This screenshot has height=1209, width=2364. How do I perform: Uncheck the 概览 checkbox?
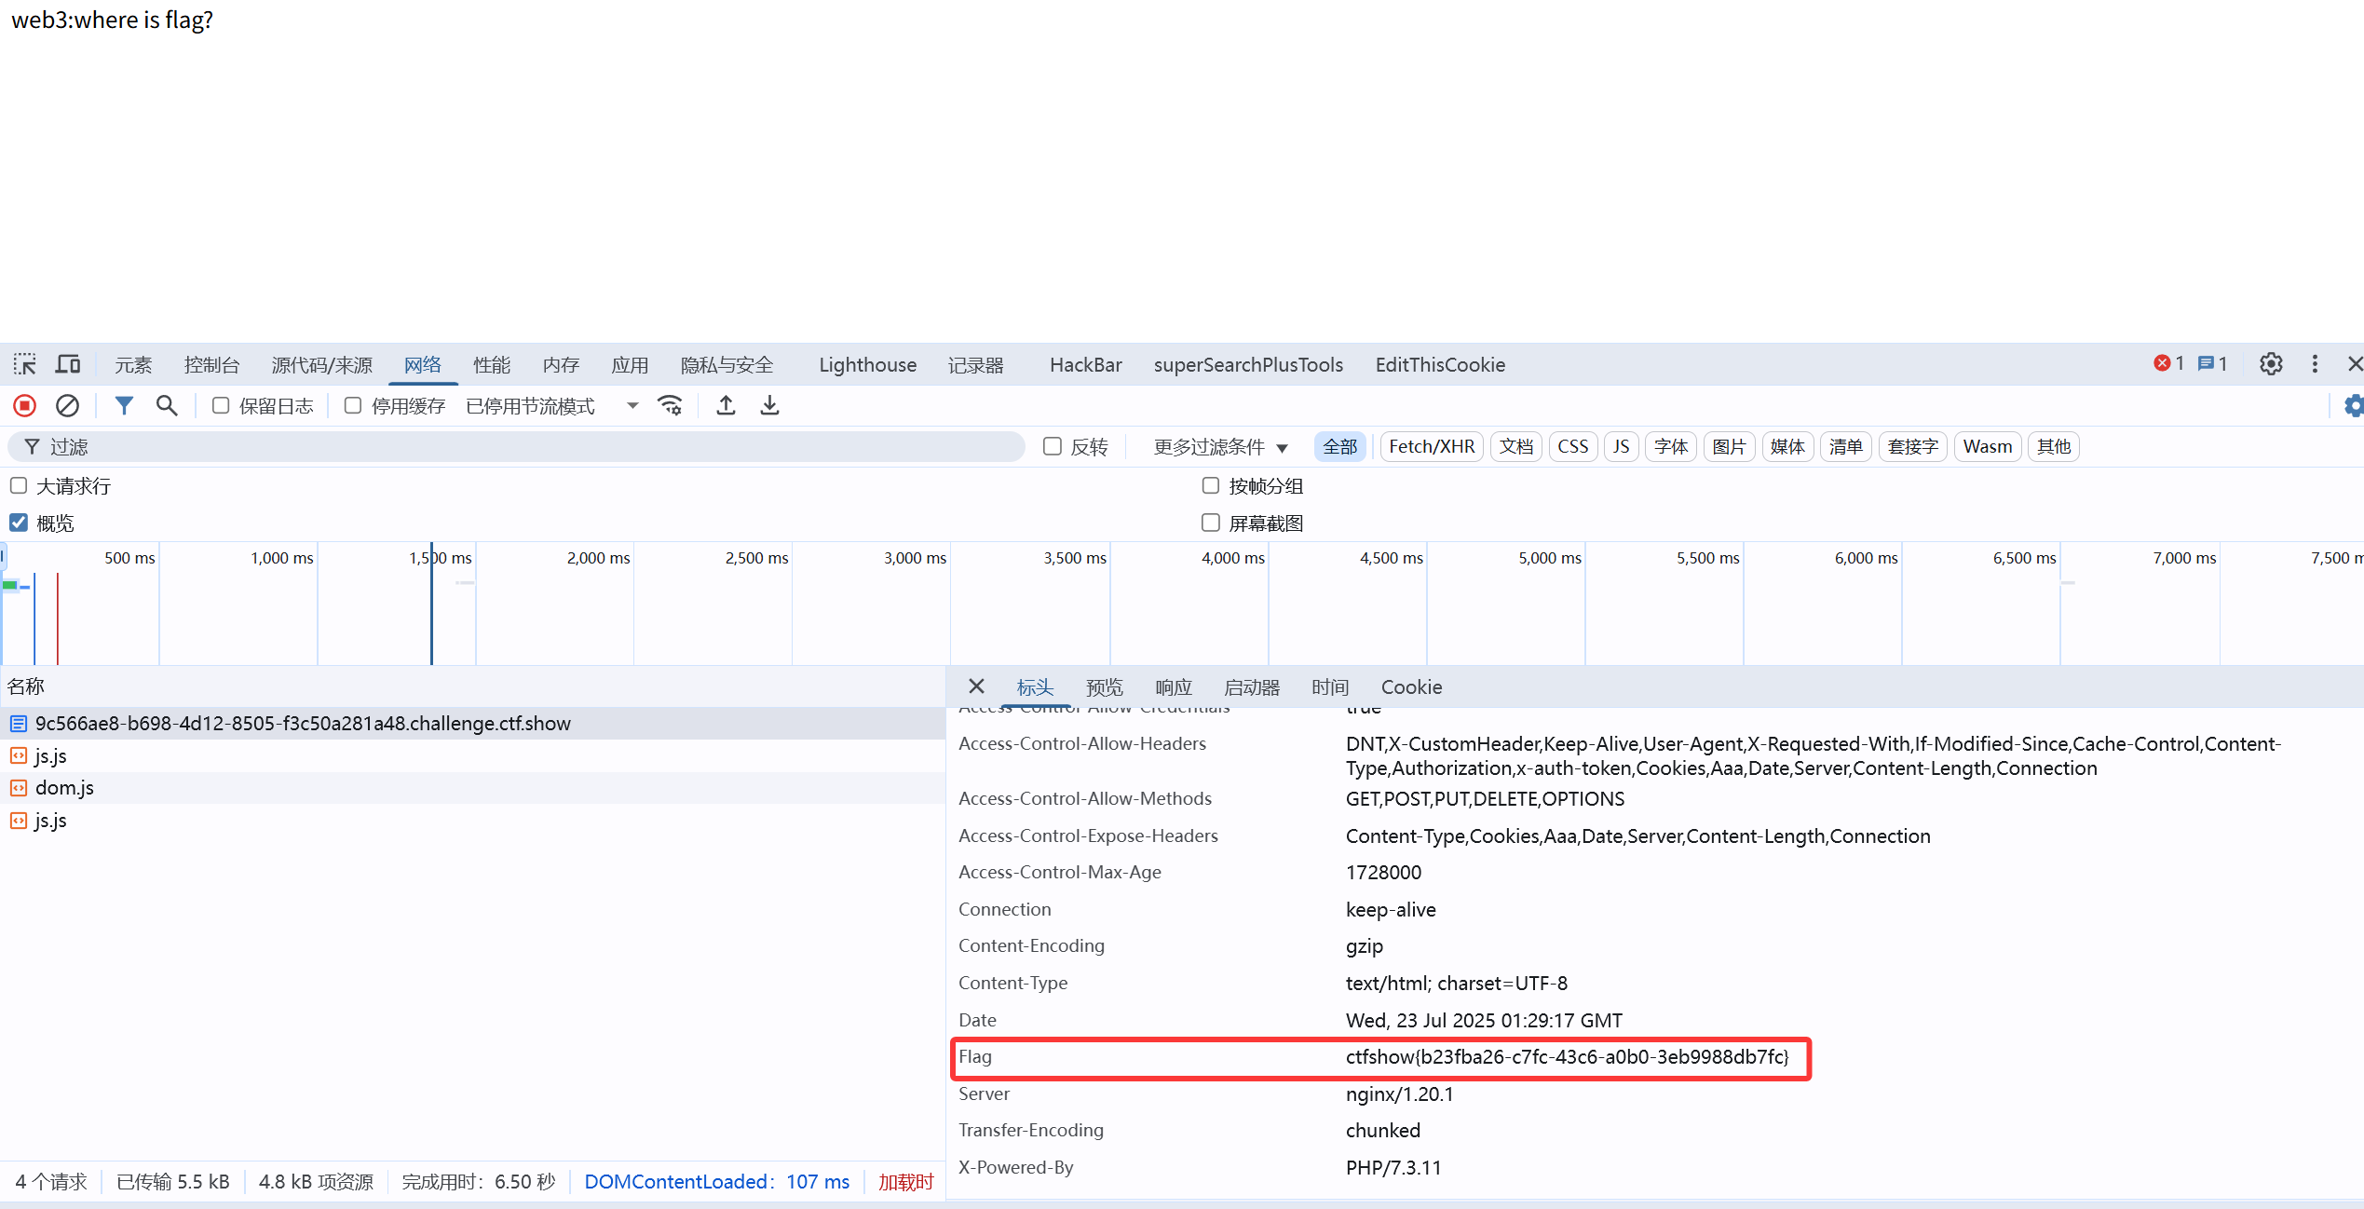[19, 523]
